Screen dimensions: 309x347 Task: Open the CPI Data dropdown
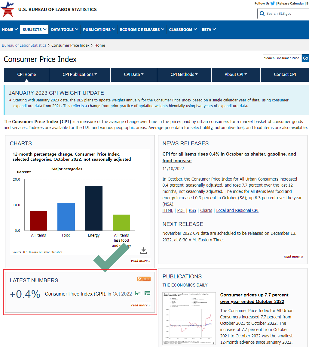point(134,75)
